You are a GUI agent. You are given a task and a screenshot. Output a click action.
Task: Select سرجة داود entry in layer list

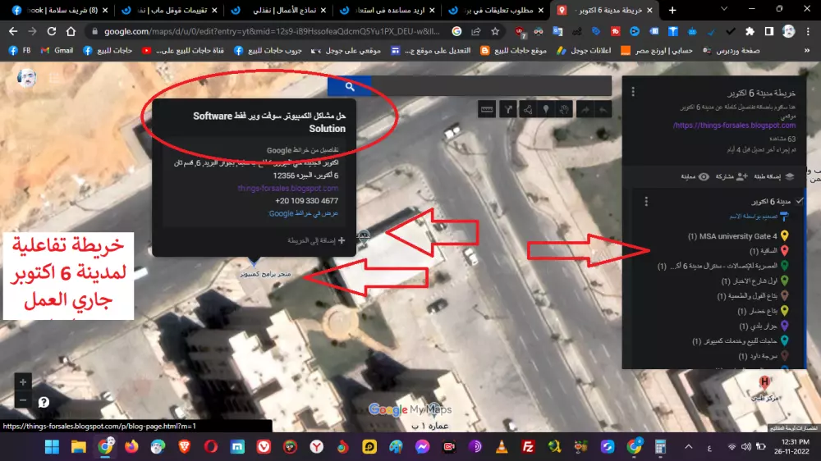click(758, 356)
